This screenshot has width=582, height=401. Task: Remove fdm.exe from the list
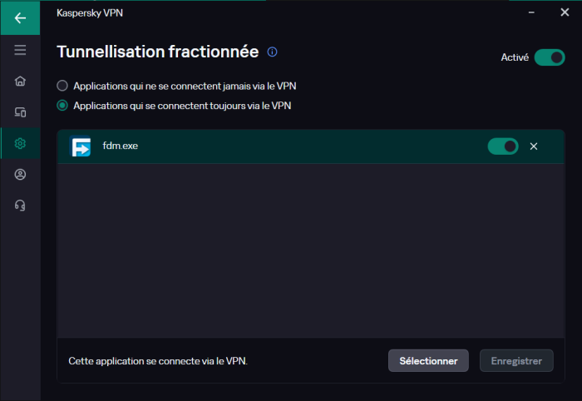(534, 146)
